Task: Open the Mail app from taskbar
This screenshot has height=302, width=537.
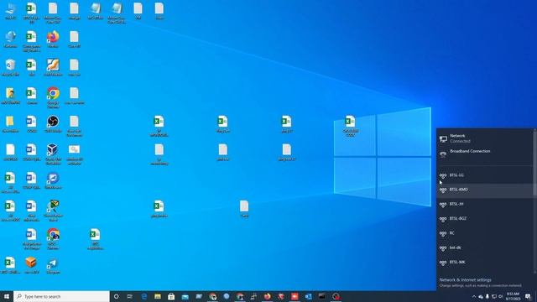Action: [x=185, y=296]
